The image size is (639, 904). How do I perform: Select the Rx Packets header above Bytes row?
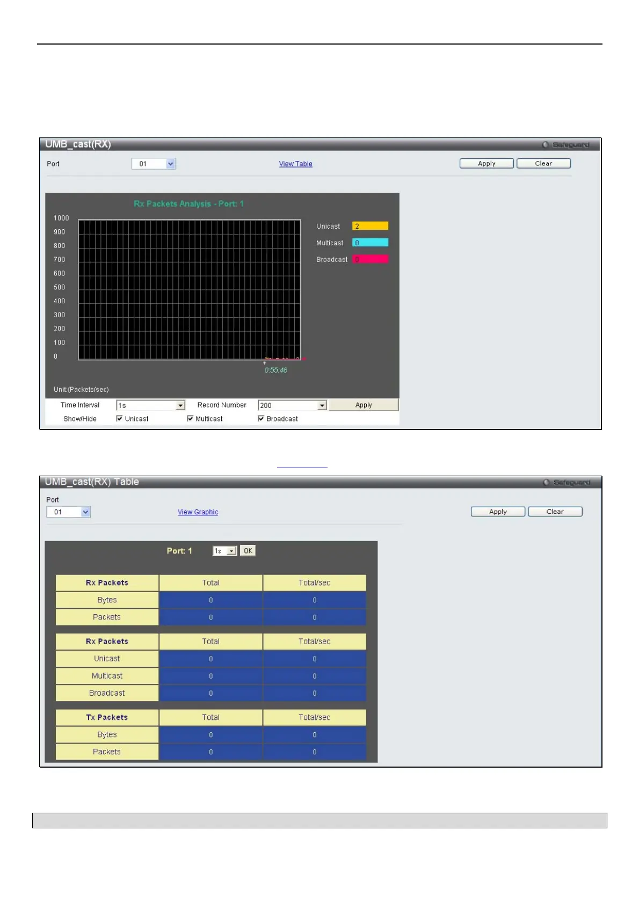pos(107,583)
